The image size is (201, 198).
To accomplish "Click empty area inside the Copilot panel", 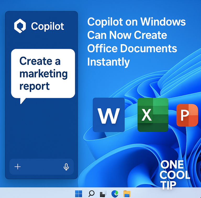I will (x=41, y=130).
